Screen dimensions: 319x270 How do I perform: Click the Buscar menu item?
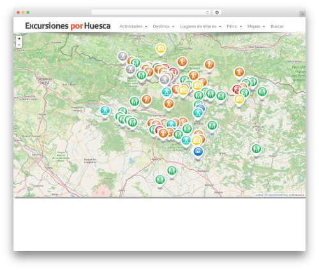click(x=277, y=26)
